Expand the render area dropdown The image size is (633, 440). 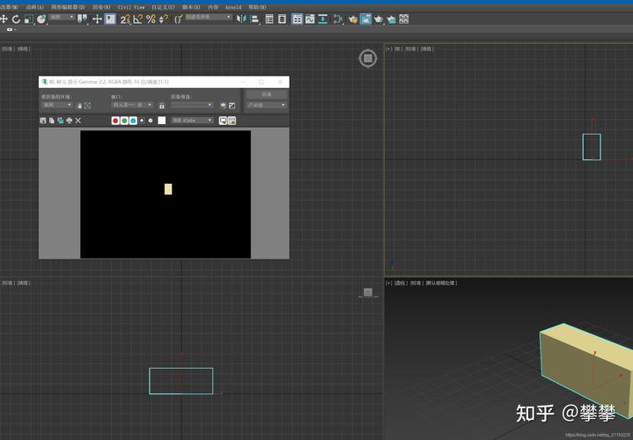point(58,105)
